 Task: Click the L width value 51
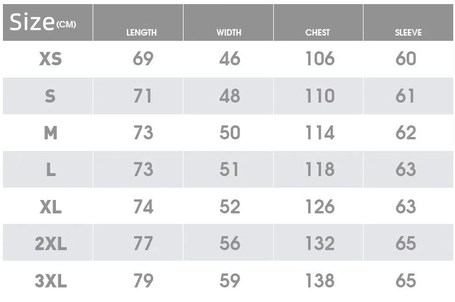[x=230, y=170]
